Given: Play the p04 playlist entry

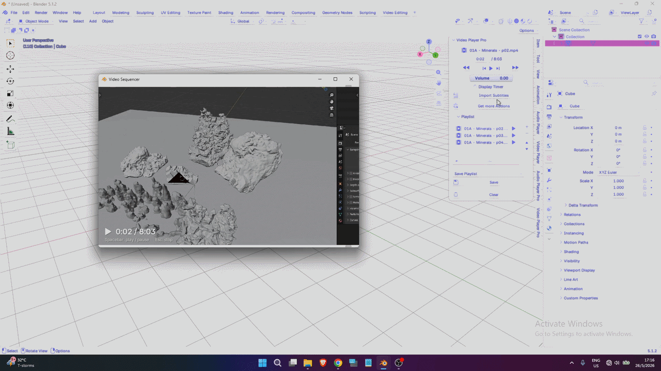Looking at the screenshot, I should tap(513, 142).
